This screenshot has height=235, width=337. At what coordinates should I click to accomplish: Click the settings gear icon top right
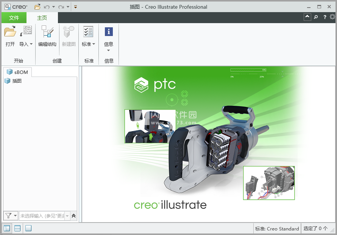332,17
